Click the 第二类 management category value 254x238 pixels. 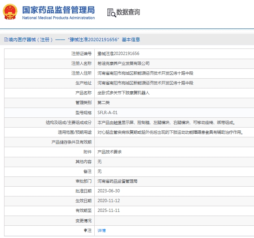click(x=104, y=103)
